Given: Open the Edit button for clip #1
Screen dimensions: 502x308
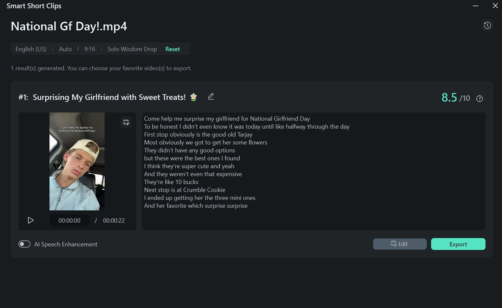Looking at the screenshot, I should [400, 244].
